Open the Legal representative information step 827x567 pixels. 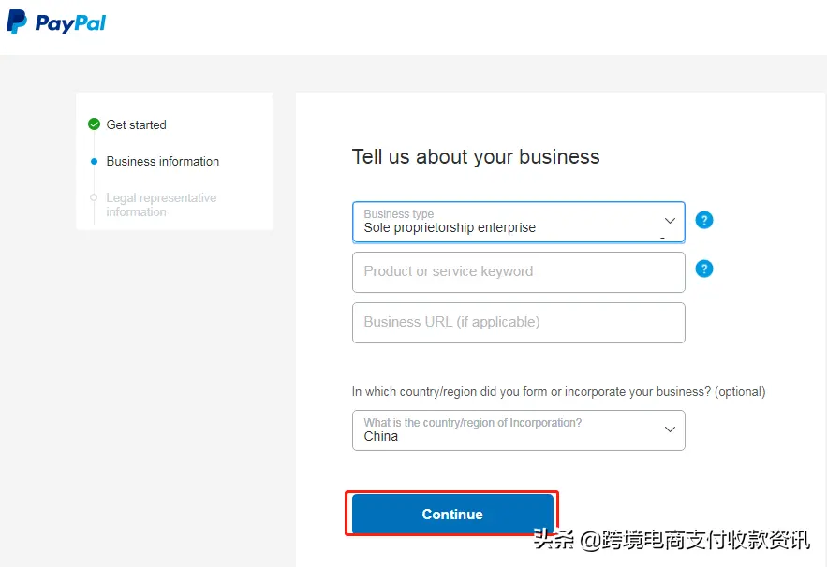160,205
